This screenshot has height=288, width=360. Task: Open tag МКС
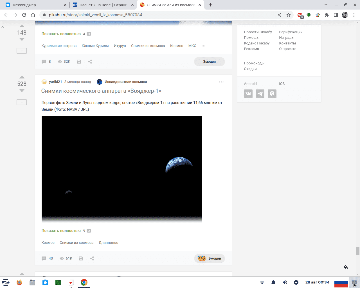coord(192,46)
